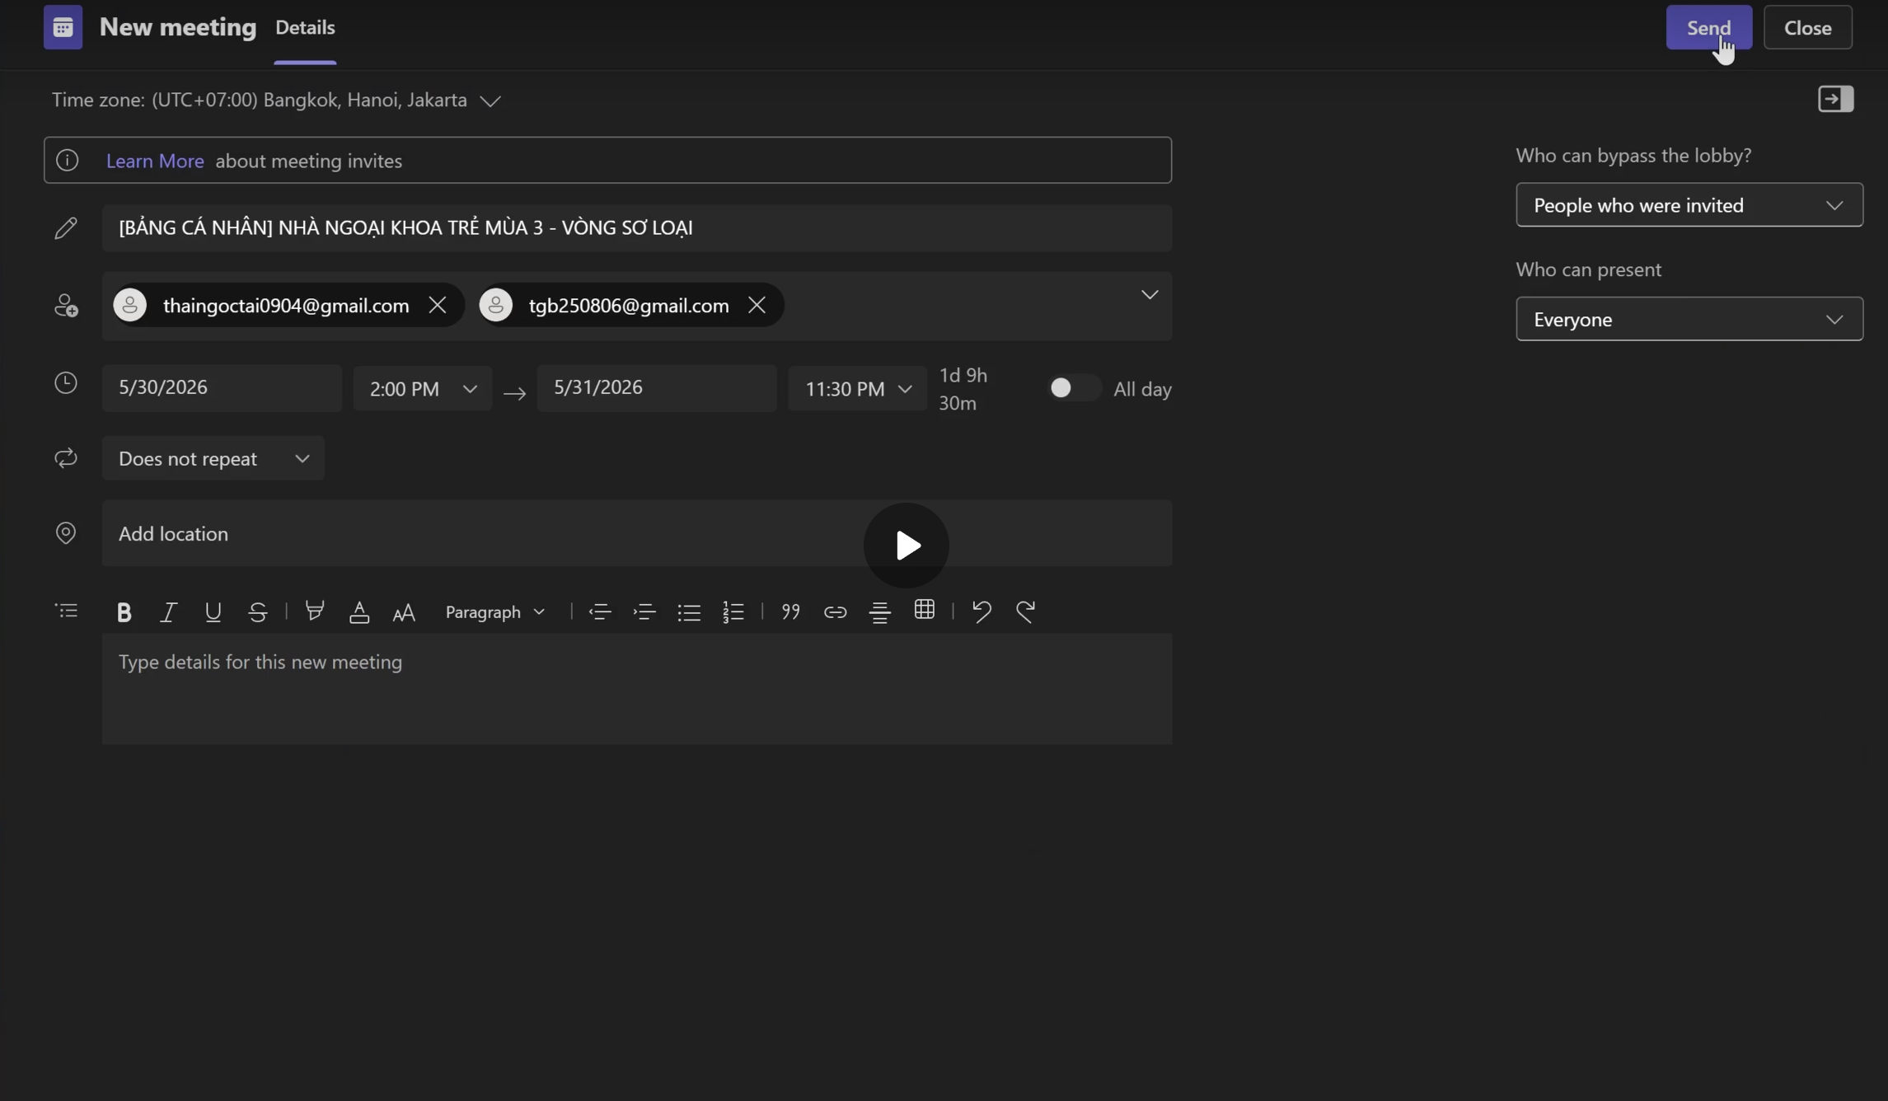Viewport: 1888px width, 1101px height.
Task: Click the add attendees person icon
Action: 66,306
